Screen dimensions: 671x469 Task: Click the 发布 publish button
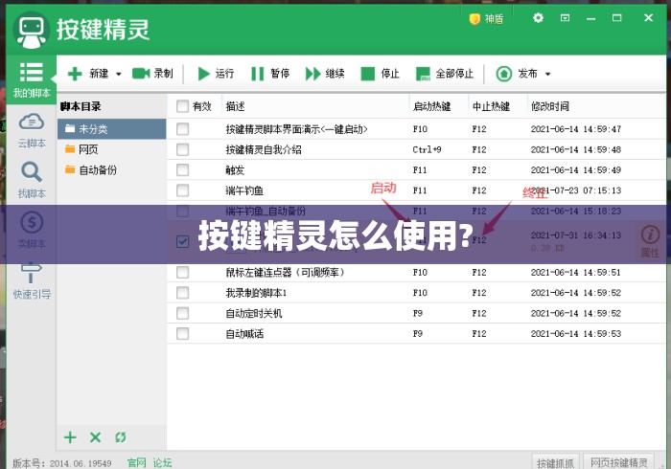tap(517, 74)
